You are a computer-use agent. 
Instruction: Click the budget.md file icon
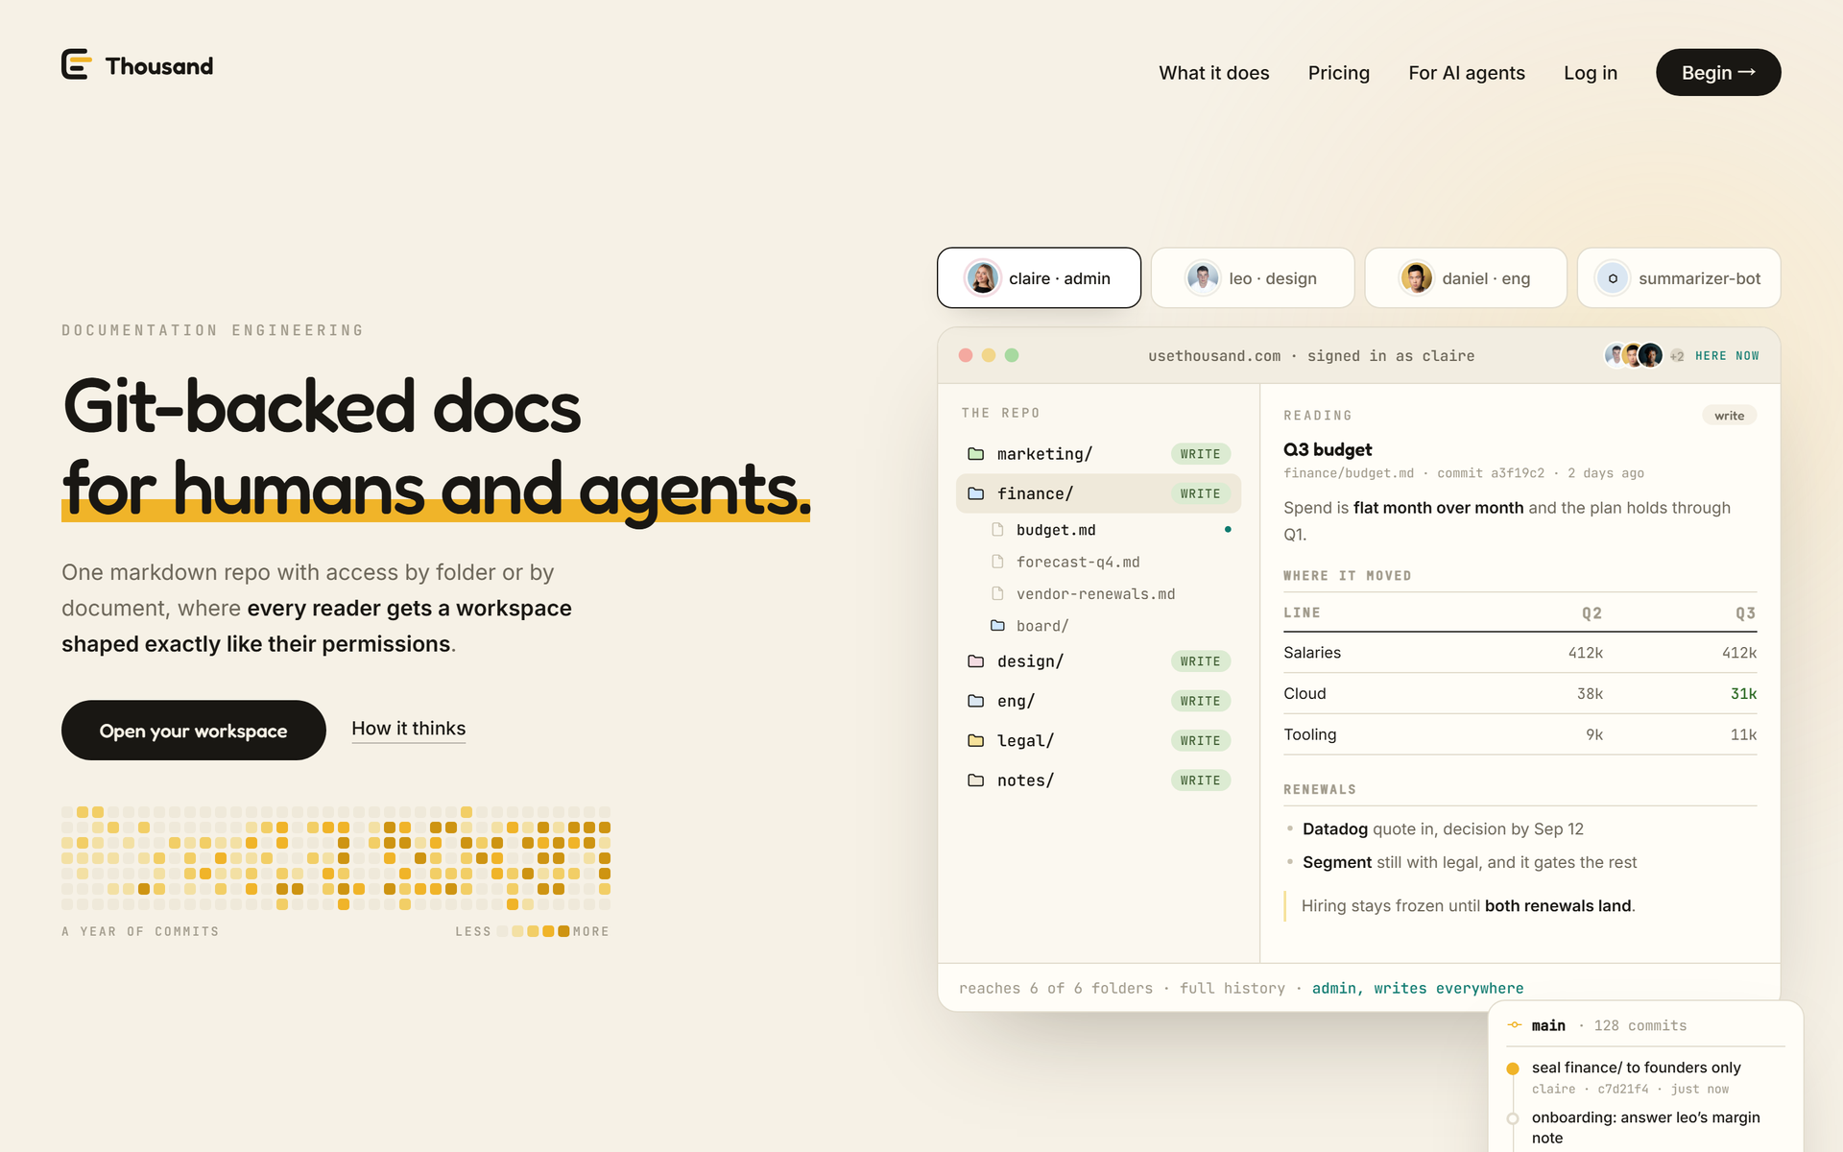point(997,530)
